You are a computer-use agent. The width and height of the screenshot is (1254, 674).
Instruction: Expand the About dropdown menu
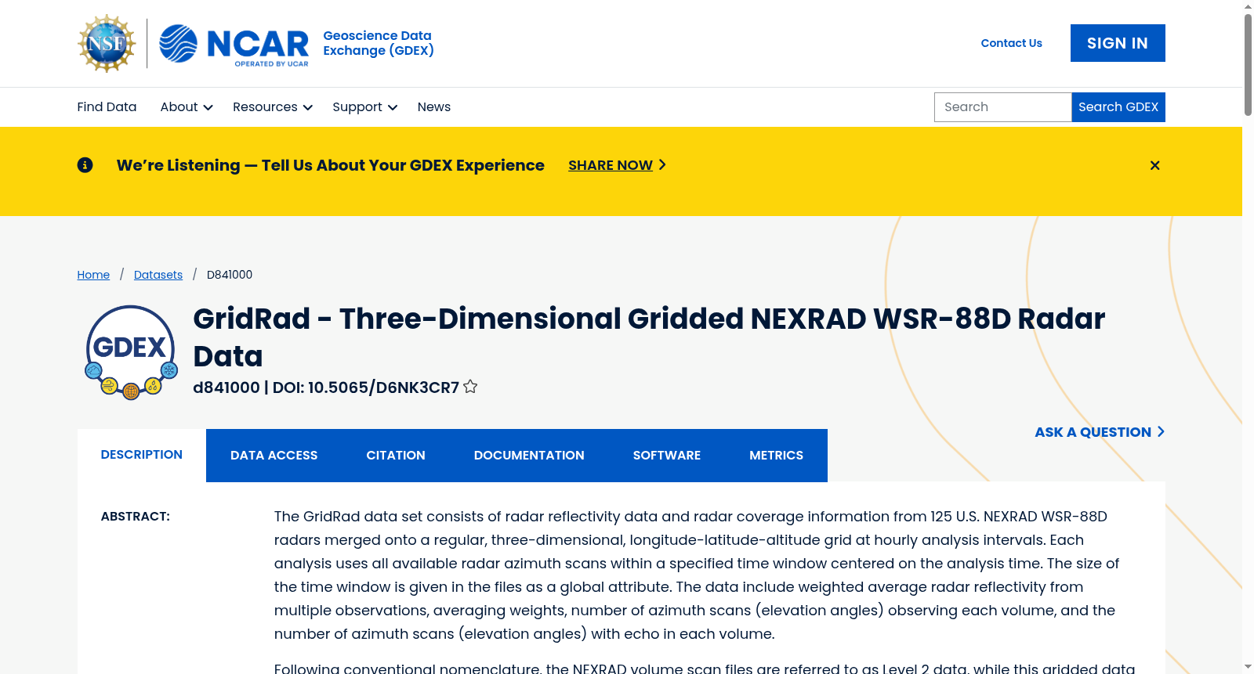click(x=187, y=107)
